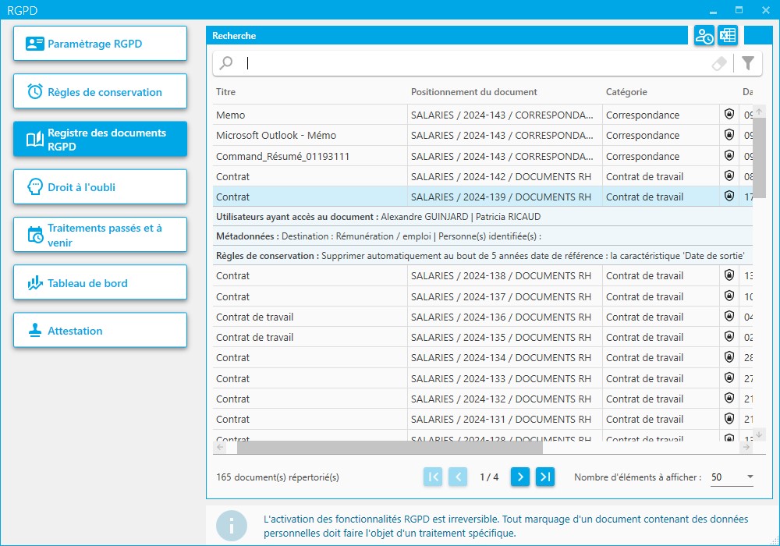Click the shield icon on the 2024-137 row
This screenshot has width=780, height=546.
point(729,296)
